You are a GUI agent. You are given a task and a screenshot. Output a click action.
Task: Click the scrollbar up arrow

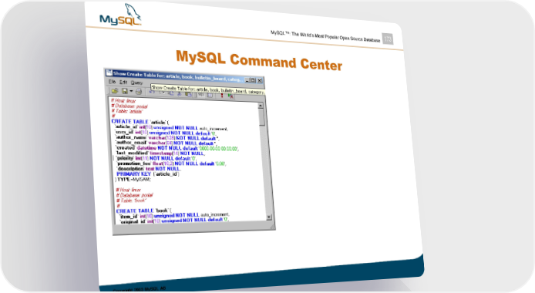tap(261, 106)
